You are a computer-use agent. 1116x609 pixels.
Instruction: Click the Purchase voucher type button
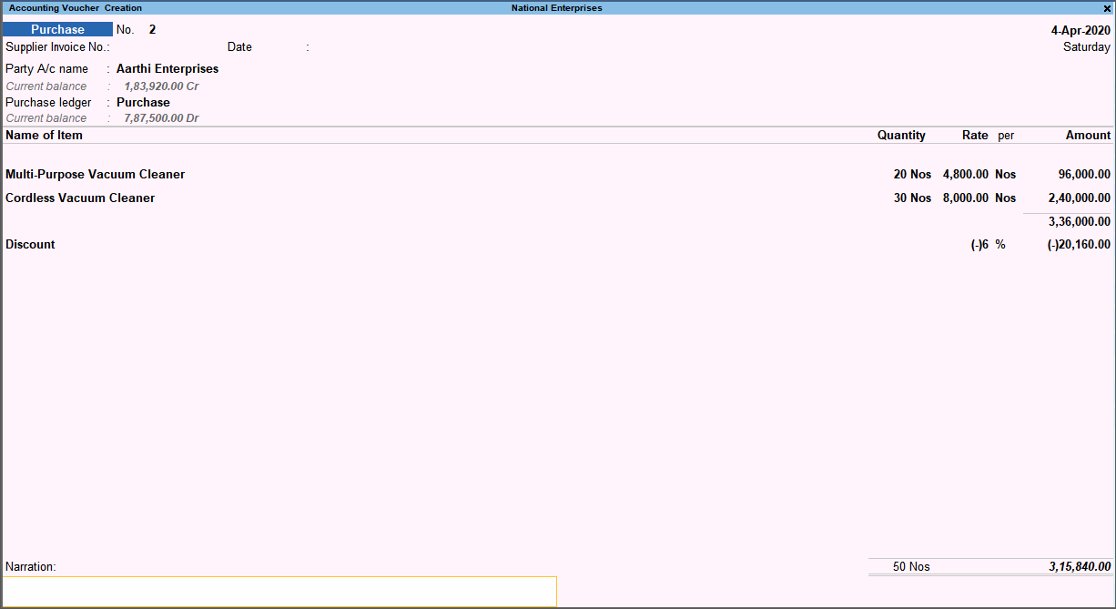(57, 29)
